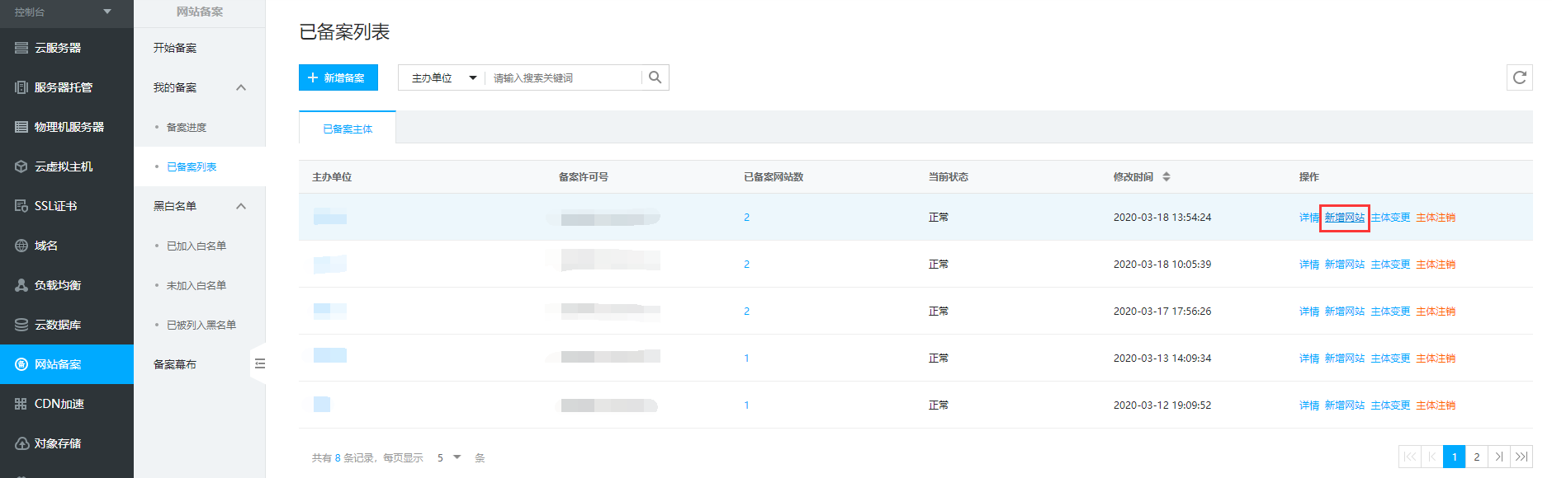The height and width of the screenshot is (478, 1552).
Task: Click the 新增备案 button
Action: click(x=338, y=77)
